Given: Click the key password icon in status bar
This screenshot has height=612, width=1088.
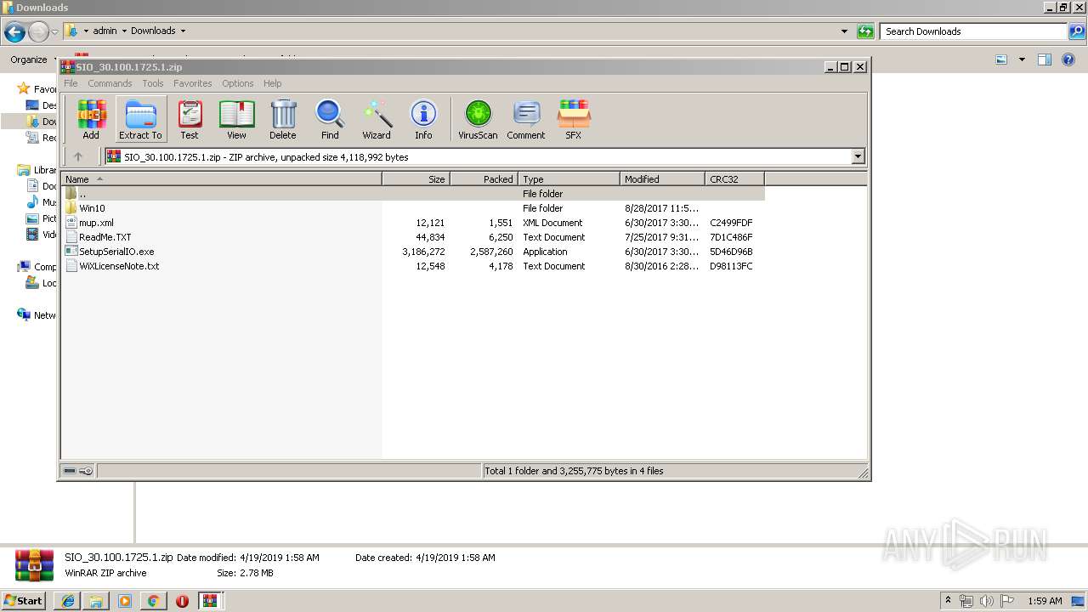Looking at the screenshot, I should [86, 471].
